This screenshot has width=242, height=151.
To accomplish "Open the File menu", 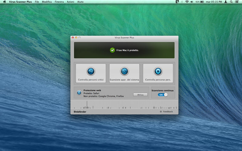I will pos(37,2).
